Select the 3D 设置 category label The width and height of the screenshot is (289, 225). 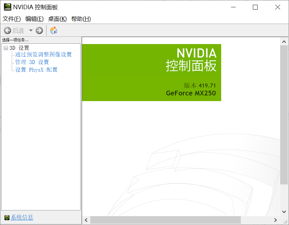tap(19, 48)
